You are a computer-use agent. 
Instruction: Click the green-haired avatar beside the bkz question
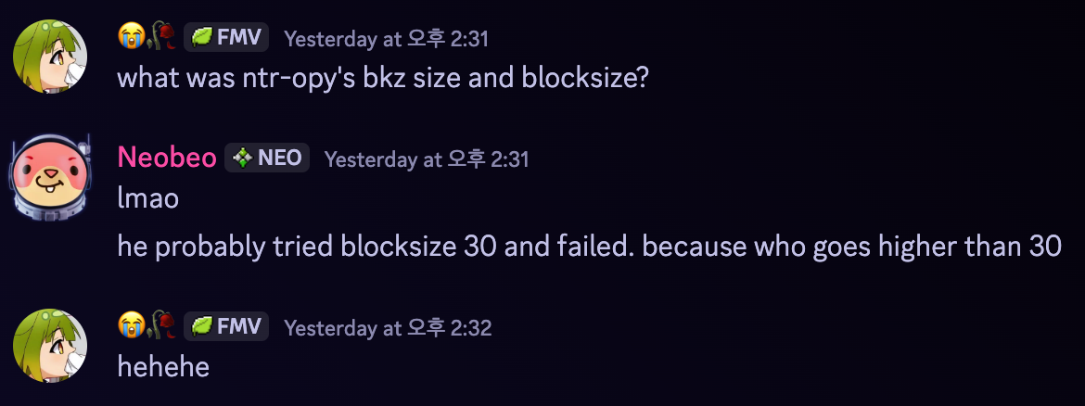pos(50,56)
